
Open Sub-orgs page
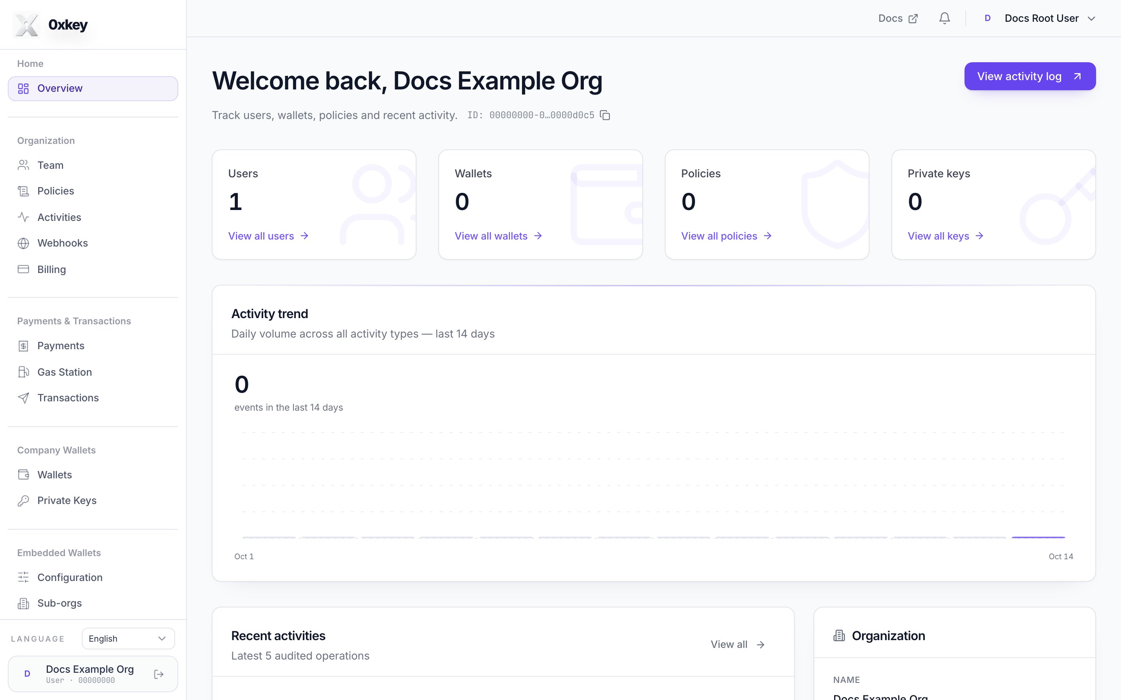(93, 603)
